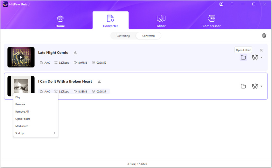Click the editor scissors icon for Late Night Comic
Image resolution: width=272 pixels, height=168 pixels.
pyautogui.click(x=255, y=57)
